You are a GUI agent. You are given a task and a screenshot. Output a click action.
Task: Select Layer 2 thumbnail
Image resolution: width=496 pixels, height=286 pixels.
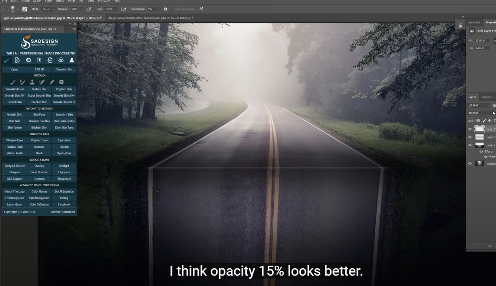coord(480,137)
